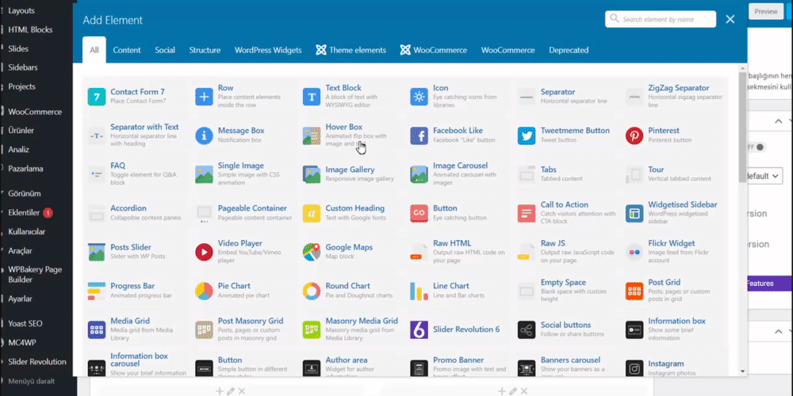Viewport: 793px width, 396px height.
Task: Choose the Text Block element icon
Action: [x=312, y=97]
